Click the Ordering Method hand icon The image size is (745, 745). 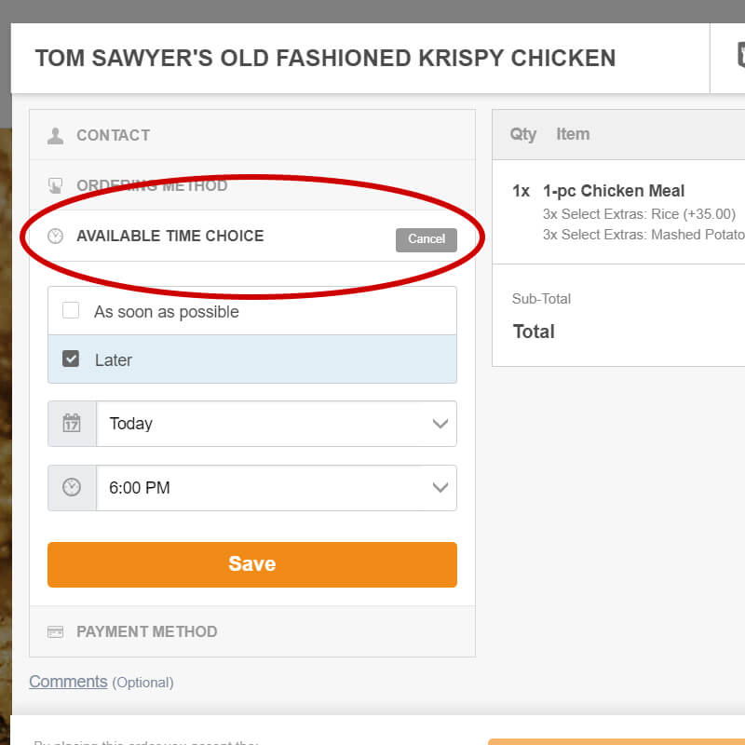pyautogui.click(x=56, y=185)
